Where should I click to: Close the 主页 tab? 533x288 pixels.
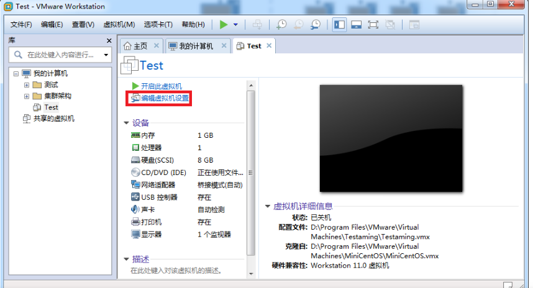click(x=157, y=45)
